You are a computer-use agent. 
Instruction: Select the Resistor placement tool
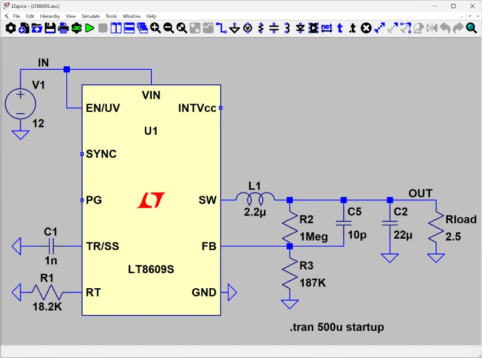click(x=260, y=28)
